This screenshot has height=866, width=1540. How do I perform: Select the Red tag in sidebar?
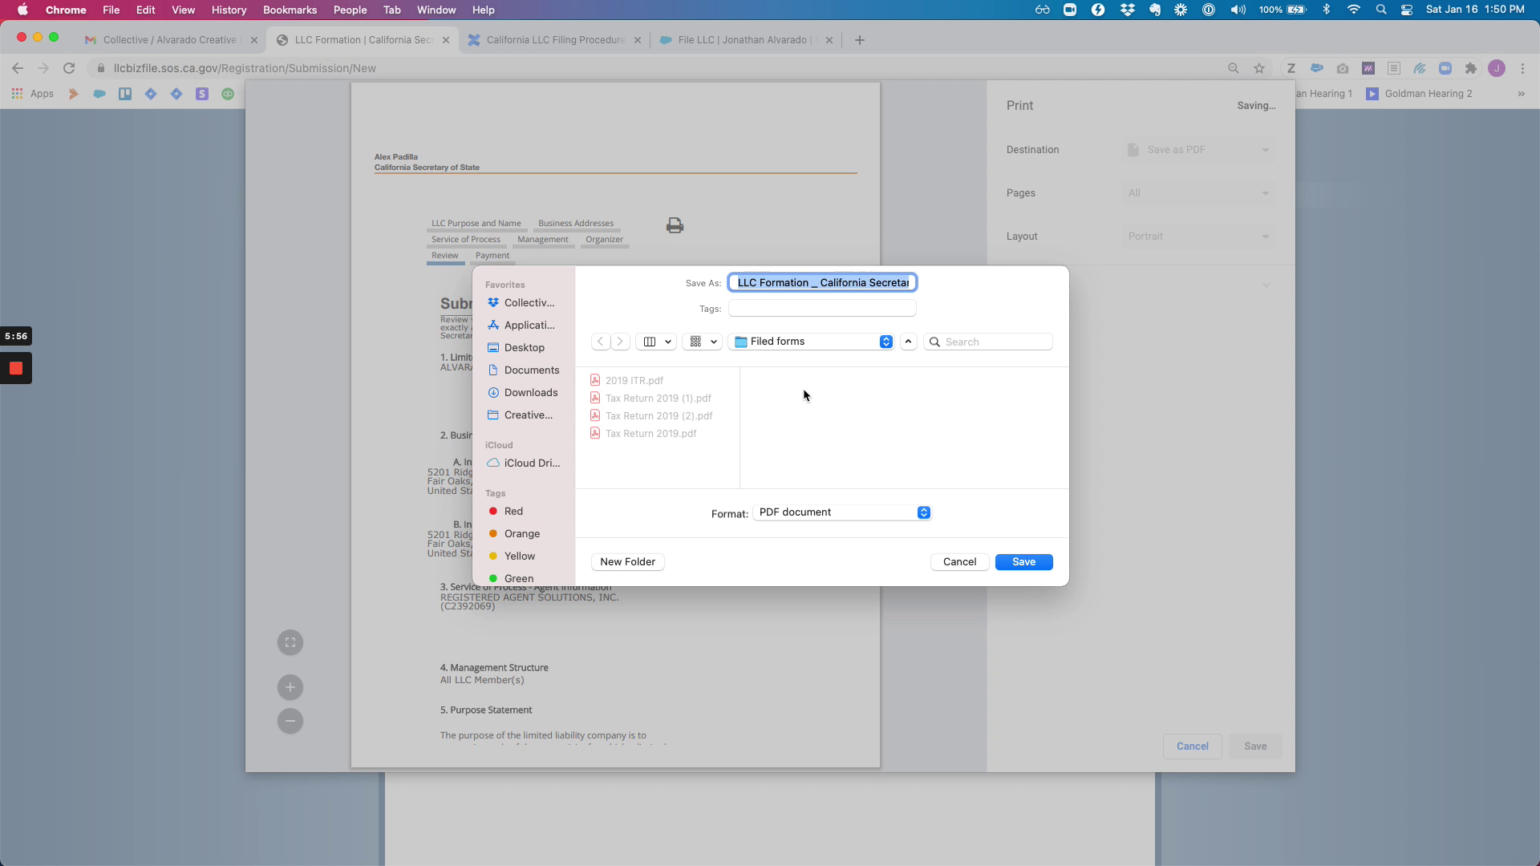click(x=513, y=512)
